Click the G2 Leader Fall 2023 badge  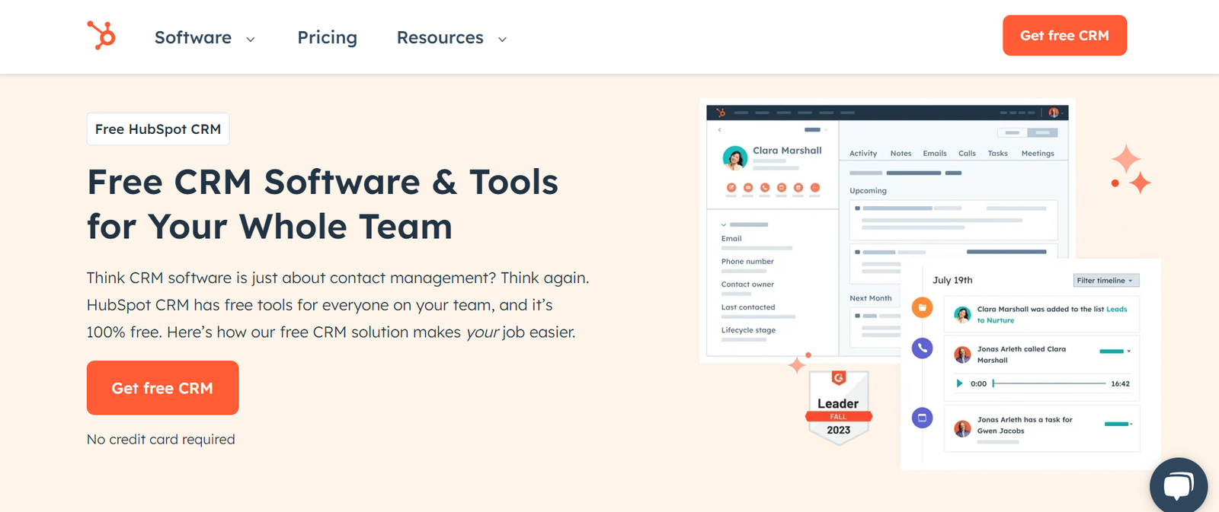pos(838,407)
